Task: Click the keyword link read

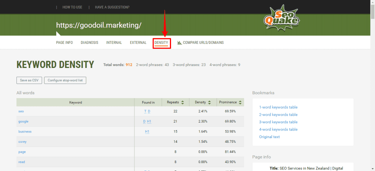Action: tap(21, 162)
